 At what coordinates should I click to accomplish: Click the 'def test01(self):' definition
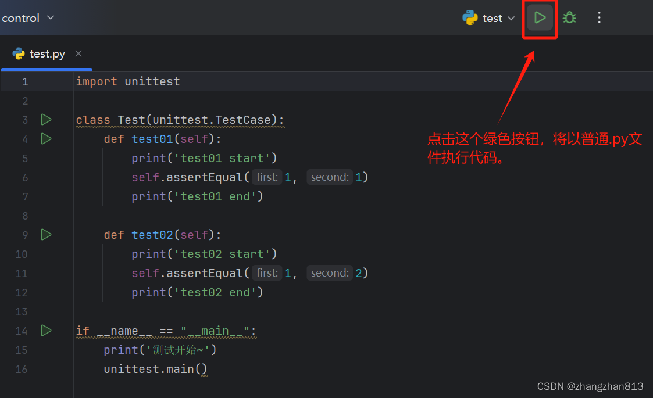162,139
